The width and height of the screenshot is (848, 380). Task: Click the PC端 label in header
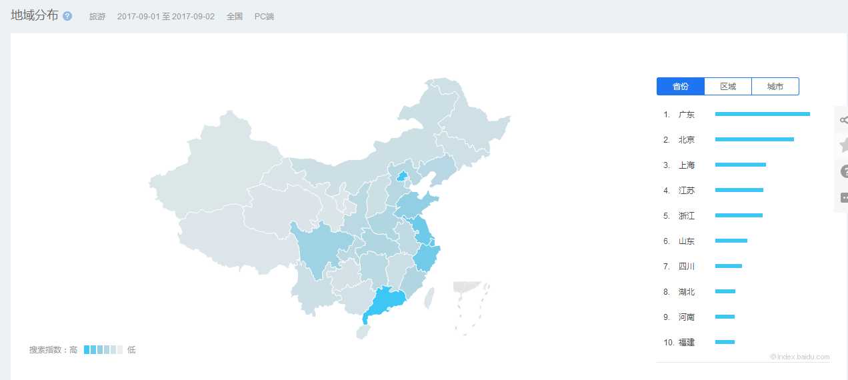pos(264,17)
